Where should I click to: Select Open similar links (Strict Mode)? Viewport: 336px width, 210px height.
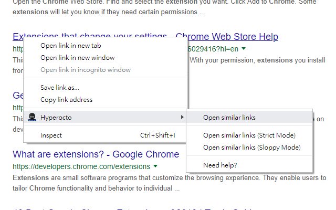point(249,135)
